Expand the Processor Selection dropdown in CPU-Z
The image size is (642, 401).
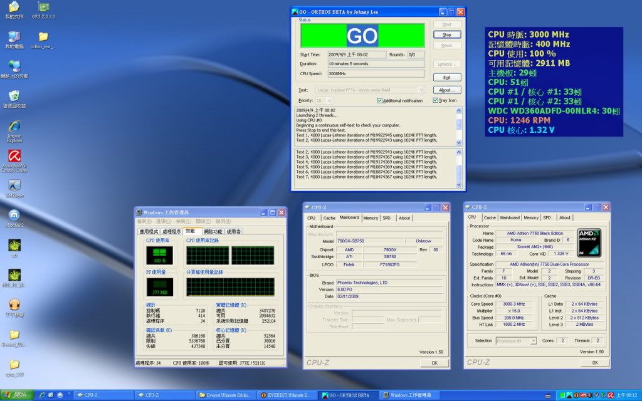pos(533,341)
